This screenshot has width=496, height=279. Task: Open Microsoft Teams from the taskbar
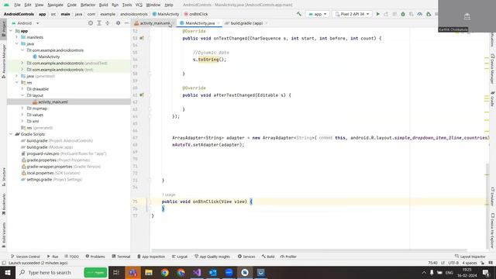coord(133,272)
